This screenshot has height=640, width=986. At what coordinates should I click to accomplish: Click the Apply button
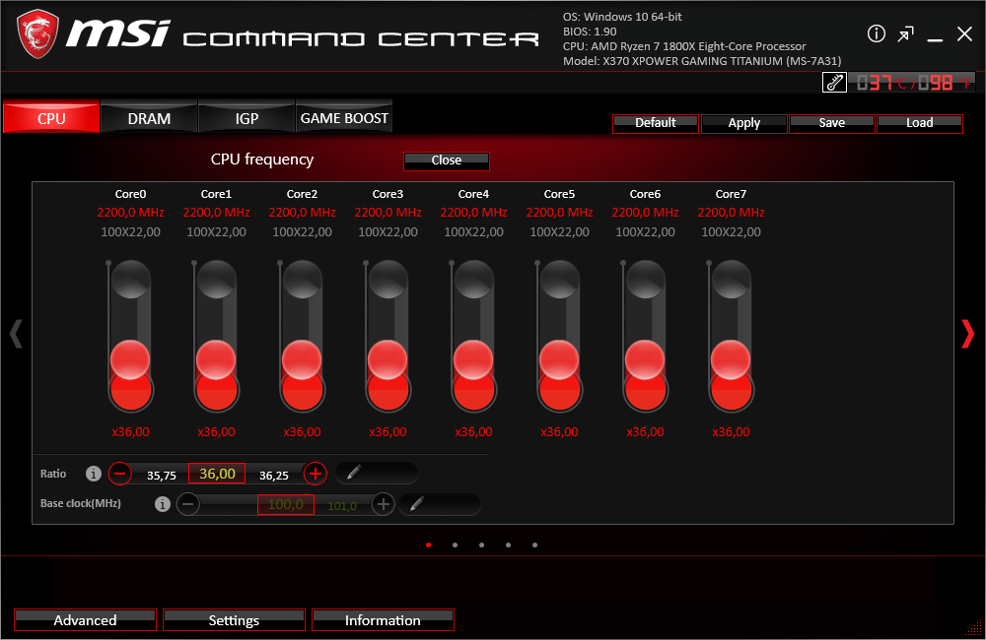tap(743, 123)
